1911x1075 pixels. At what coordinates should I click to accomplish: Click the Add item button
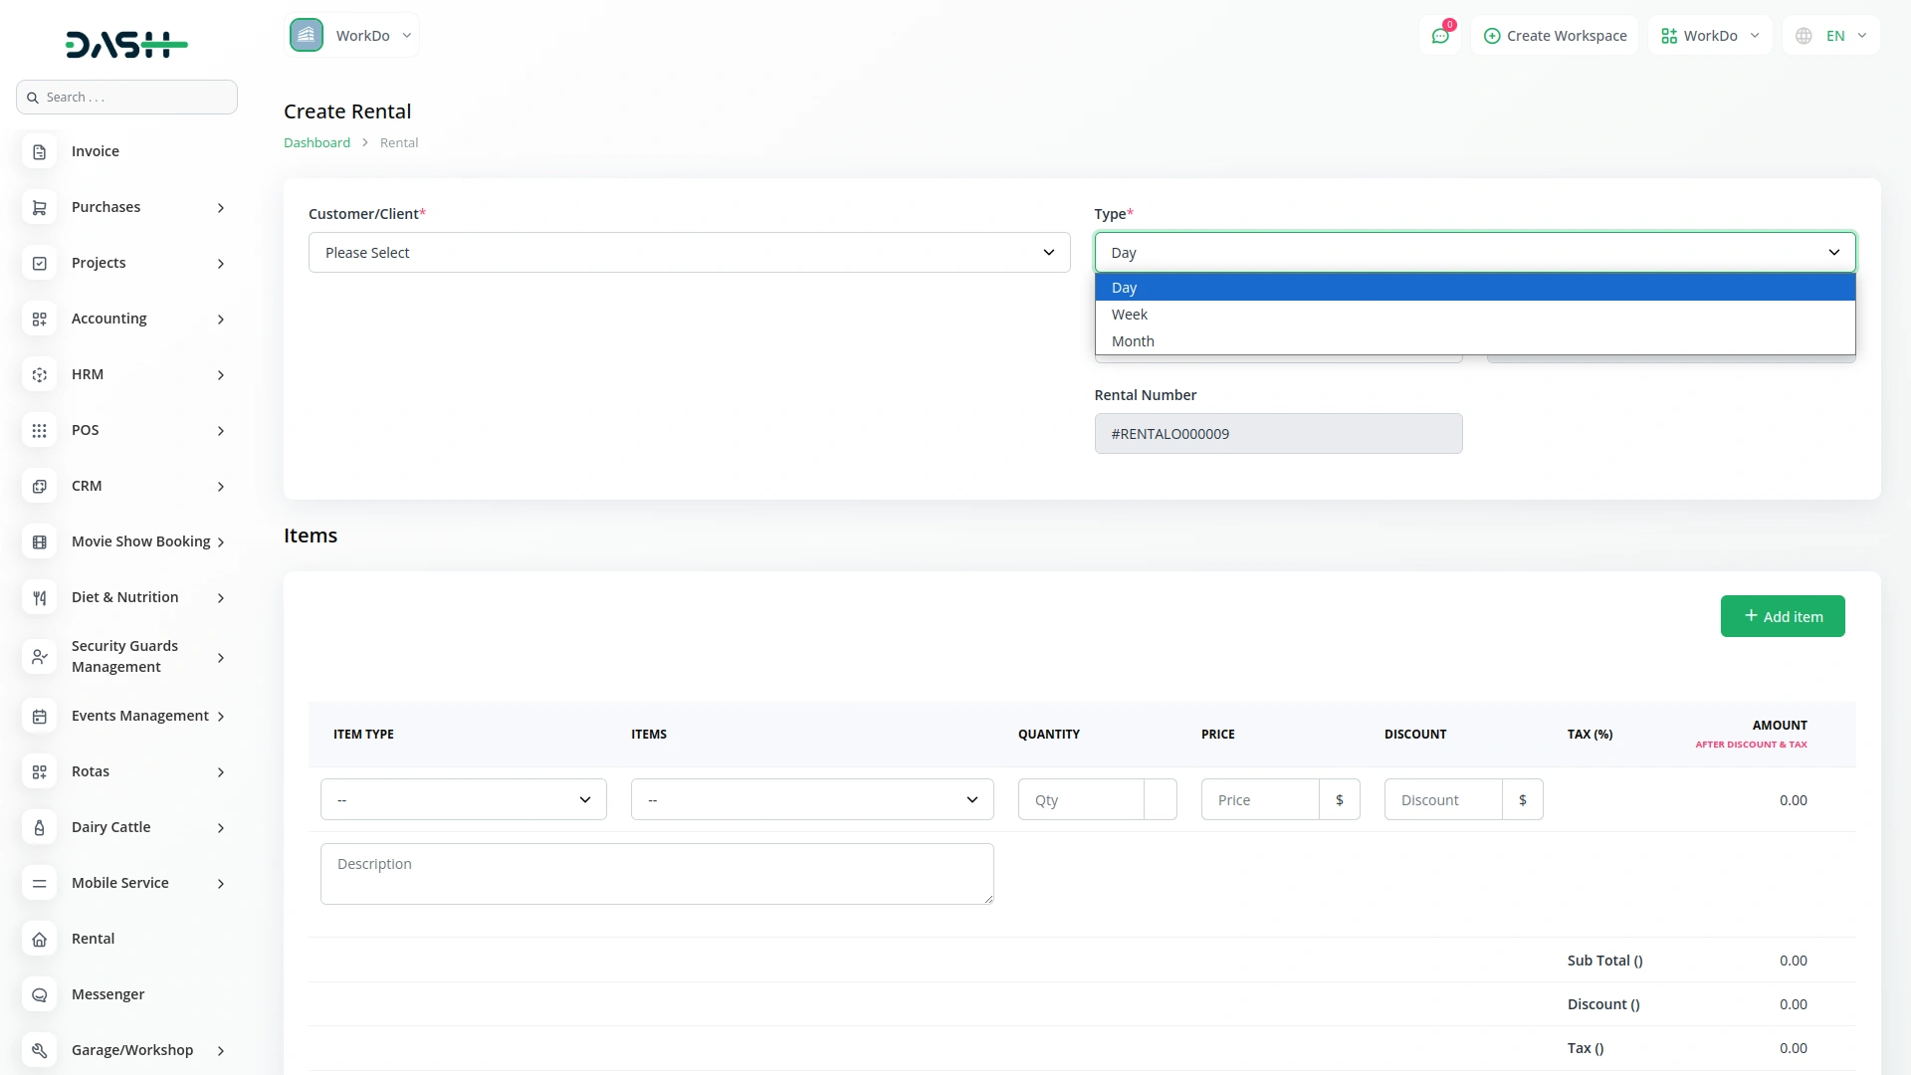(1782, 617)
